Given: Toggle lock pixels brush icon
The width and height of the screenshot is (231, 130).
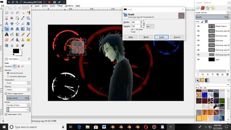Looking at the screenshot, I should [202, 22].
